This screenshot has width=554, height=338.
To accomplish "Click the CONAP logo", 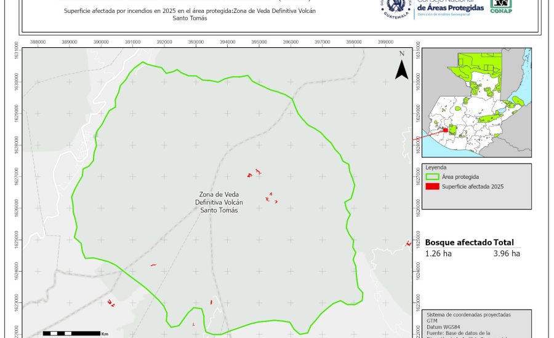I will point(502,6).
